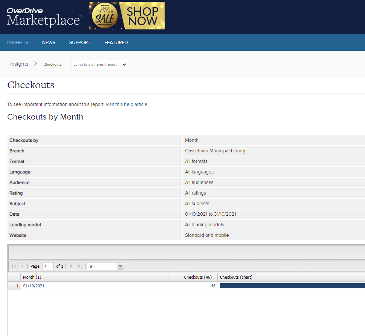Screen dimensions: 365x336
Task: Go to the News section
Action: pos(49,43)
